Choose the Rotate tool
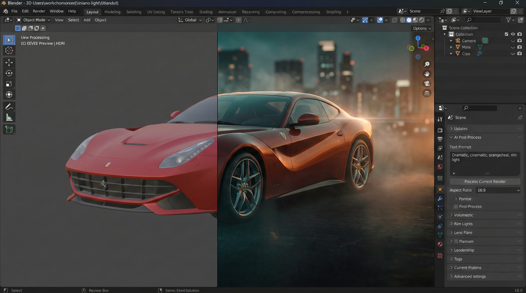This screenshot has height=293, width=526. 9,73
